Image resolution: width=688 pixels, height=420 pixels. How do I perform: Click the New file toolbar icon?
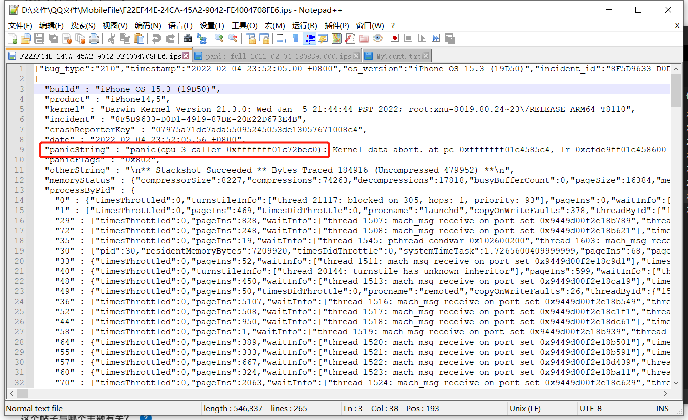click(13, 38)
